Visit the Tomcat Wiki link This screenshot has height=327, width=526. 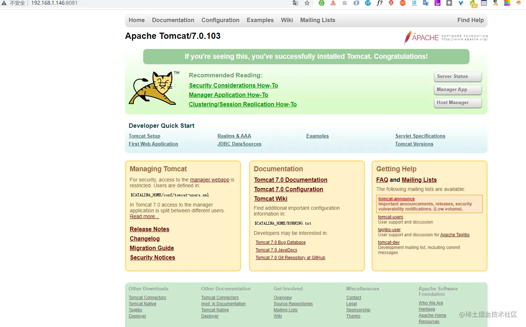pyautogui.click(x=270, y=199)
